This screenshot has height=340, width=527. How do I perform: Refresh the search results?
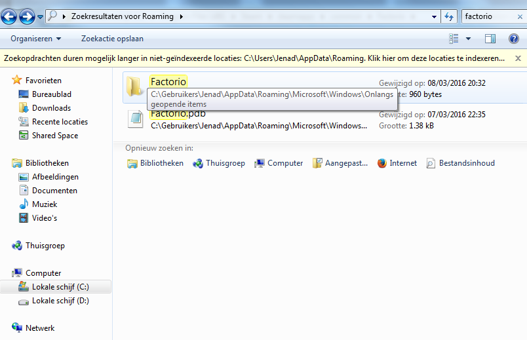click(x=449, y=16)
